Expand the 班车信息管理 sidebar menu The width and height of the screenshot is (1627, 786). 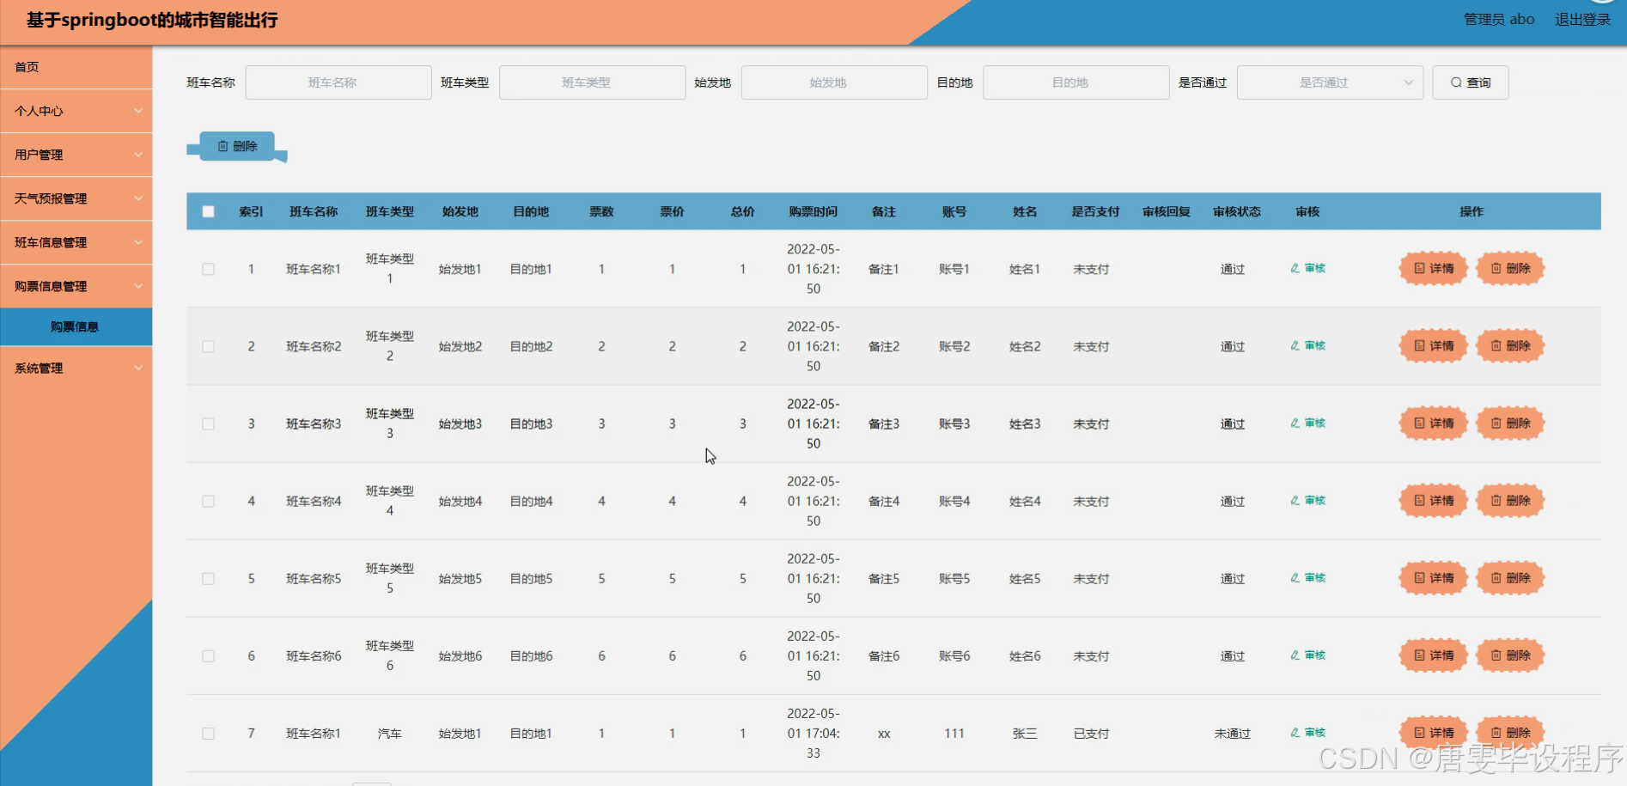(x=76, y=242)
